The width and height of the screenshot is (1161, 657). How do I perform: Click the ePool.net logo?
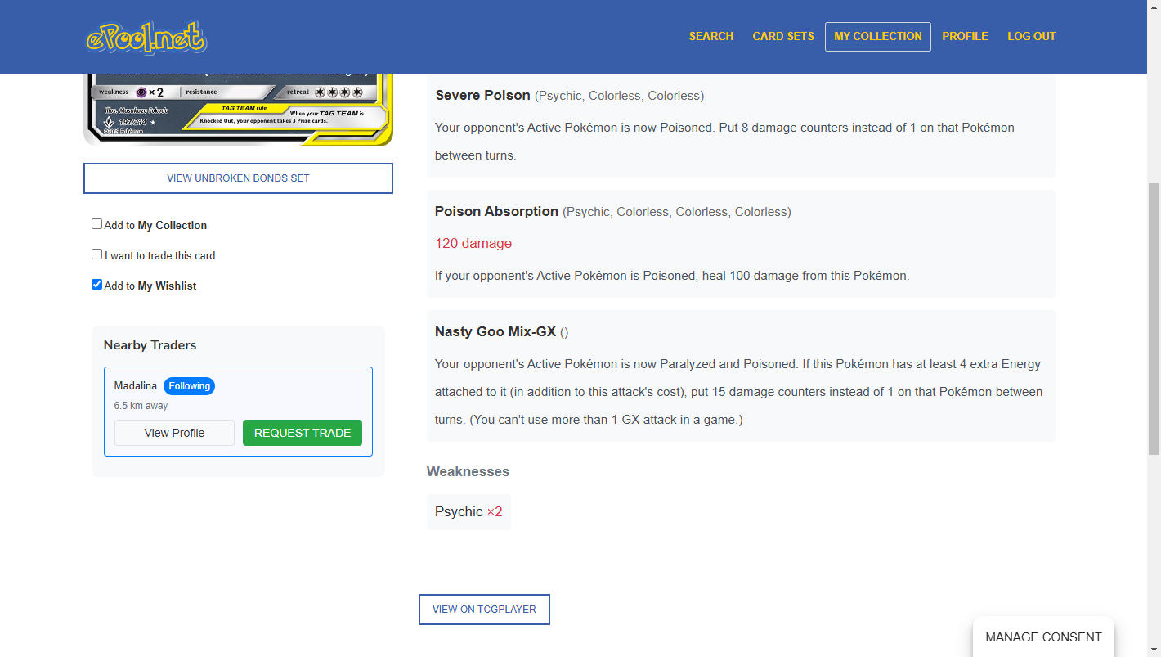point(146,37)
